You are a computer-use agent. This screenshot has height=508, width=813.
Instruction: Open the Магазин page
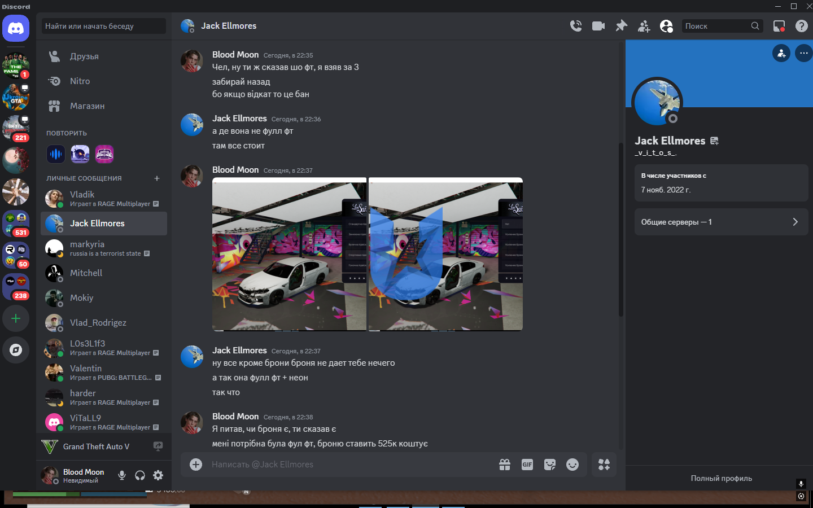coord(104,106)
